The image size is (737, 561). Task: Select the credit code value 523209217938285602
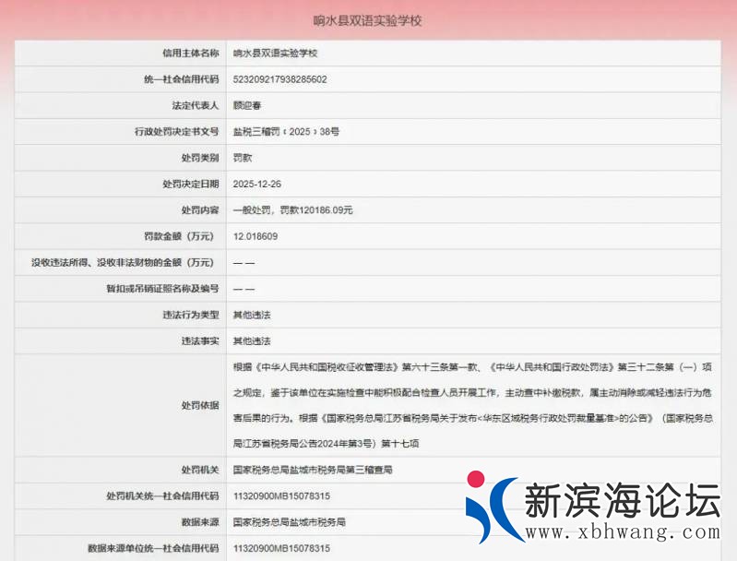click(x=279, y=79)
